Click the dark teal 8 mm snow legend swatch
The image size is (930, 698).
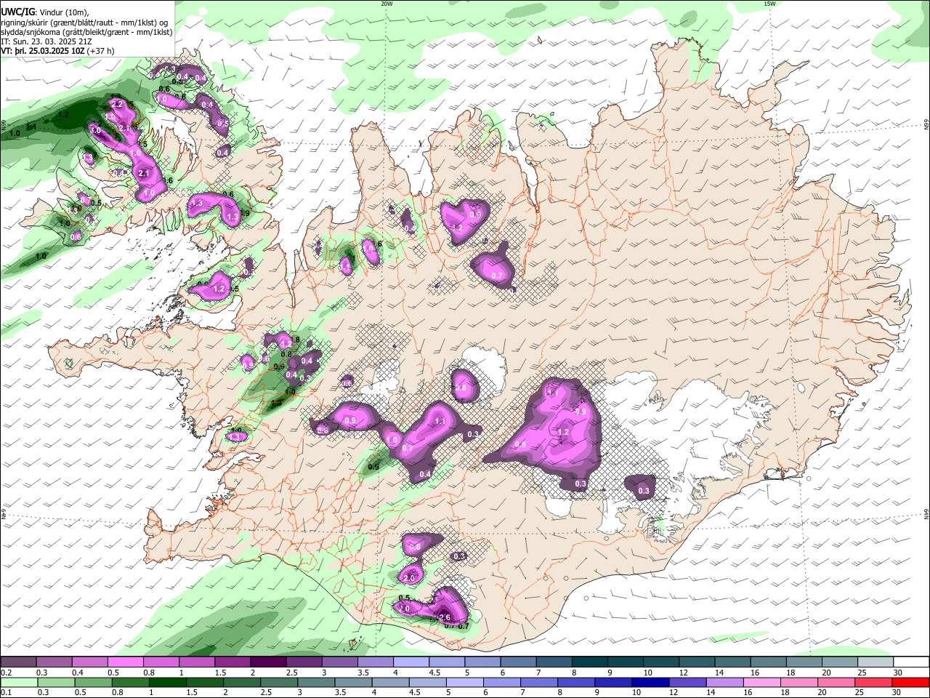(x=589, y=662)
